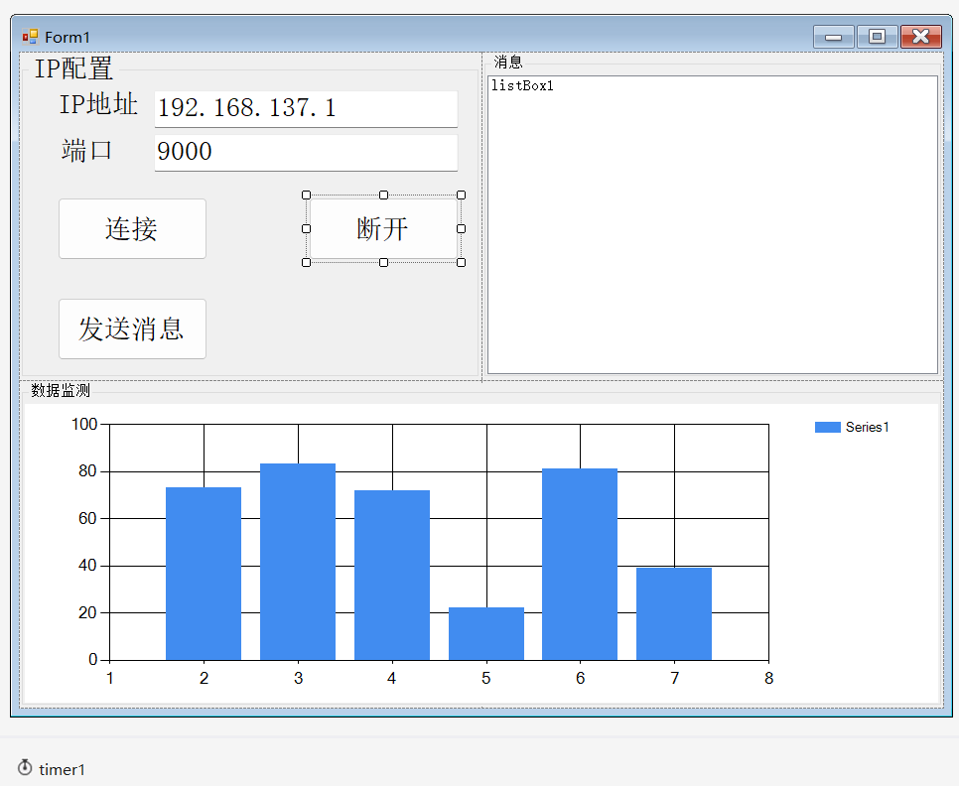The height and width of the screenshot is (786, 959).
Task: Click the 数据监测 group box title
Action: (61, 390)
